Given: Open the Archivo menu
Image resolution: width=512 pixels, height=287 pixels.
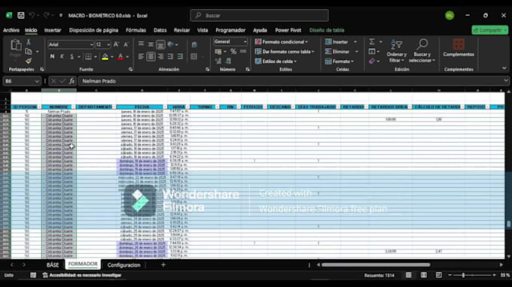Looking at the screenshot, I should [11, 30].
